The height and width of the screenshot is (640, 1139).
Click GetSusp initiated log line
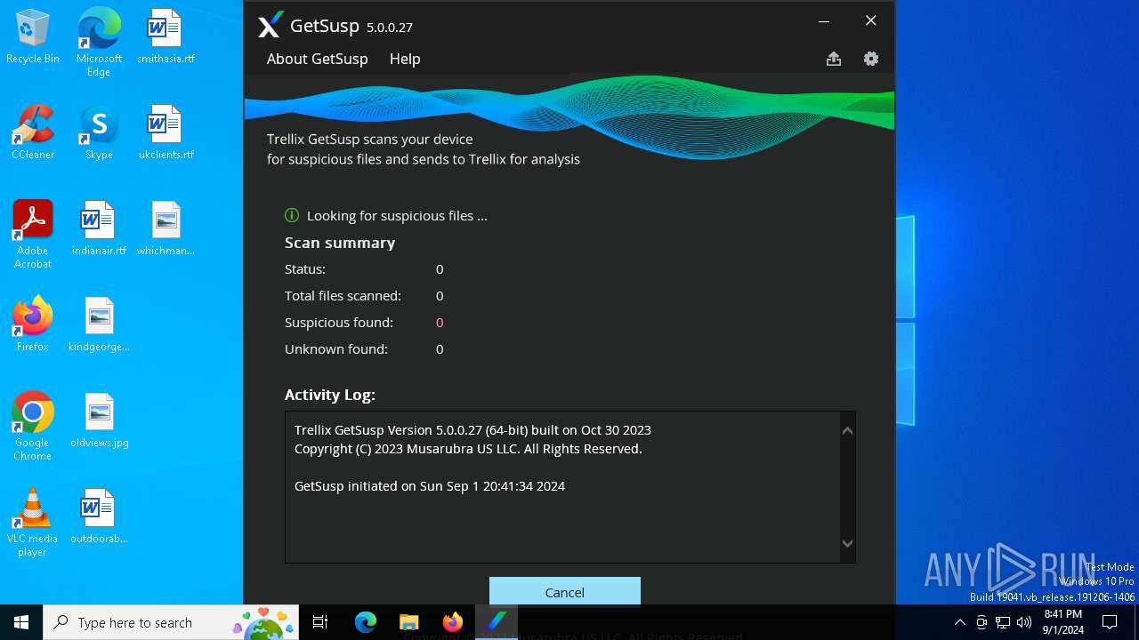tap(430, 486)
